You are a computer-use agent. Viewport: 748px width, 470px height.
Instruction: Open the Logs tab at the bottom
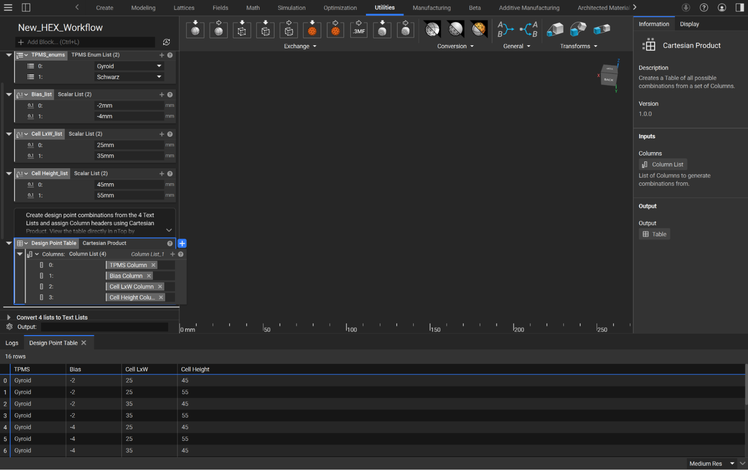(12, 343)
